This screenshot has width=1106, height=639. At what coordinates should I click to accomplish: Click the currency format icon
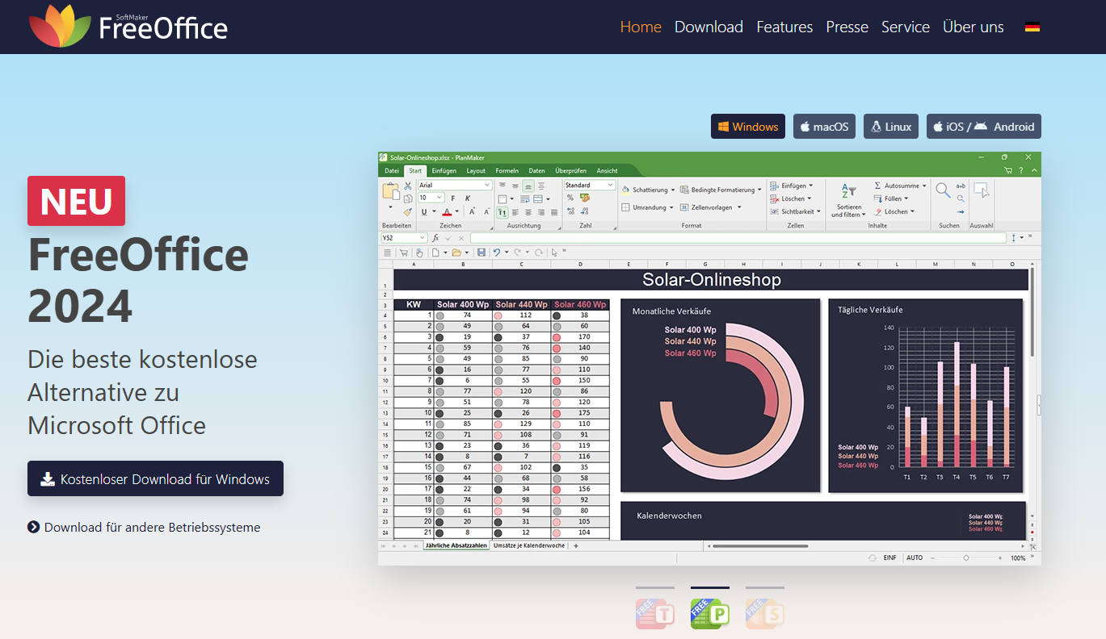[585, 198]
